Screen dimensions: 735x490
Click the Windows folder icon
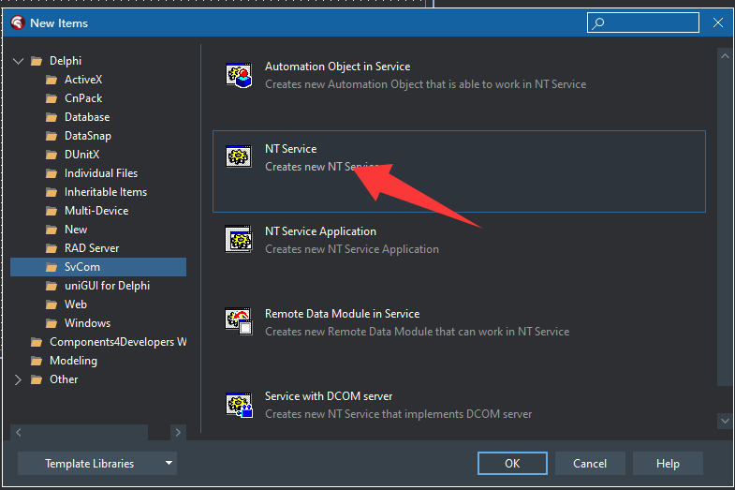coord(51,323)
